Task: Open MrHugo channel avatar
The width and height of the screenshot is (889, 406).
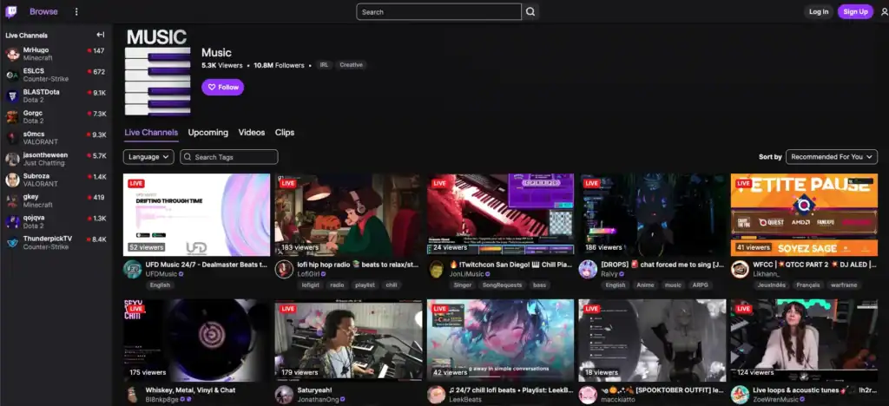Action: 12,54
